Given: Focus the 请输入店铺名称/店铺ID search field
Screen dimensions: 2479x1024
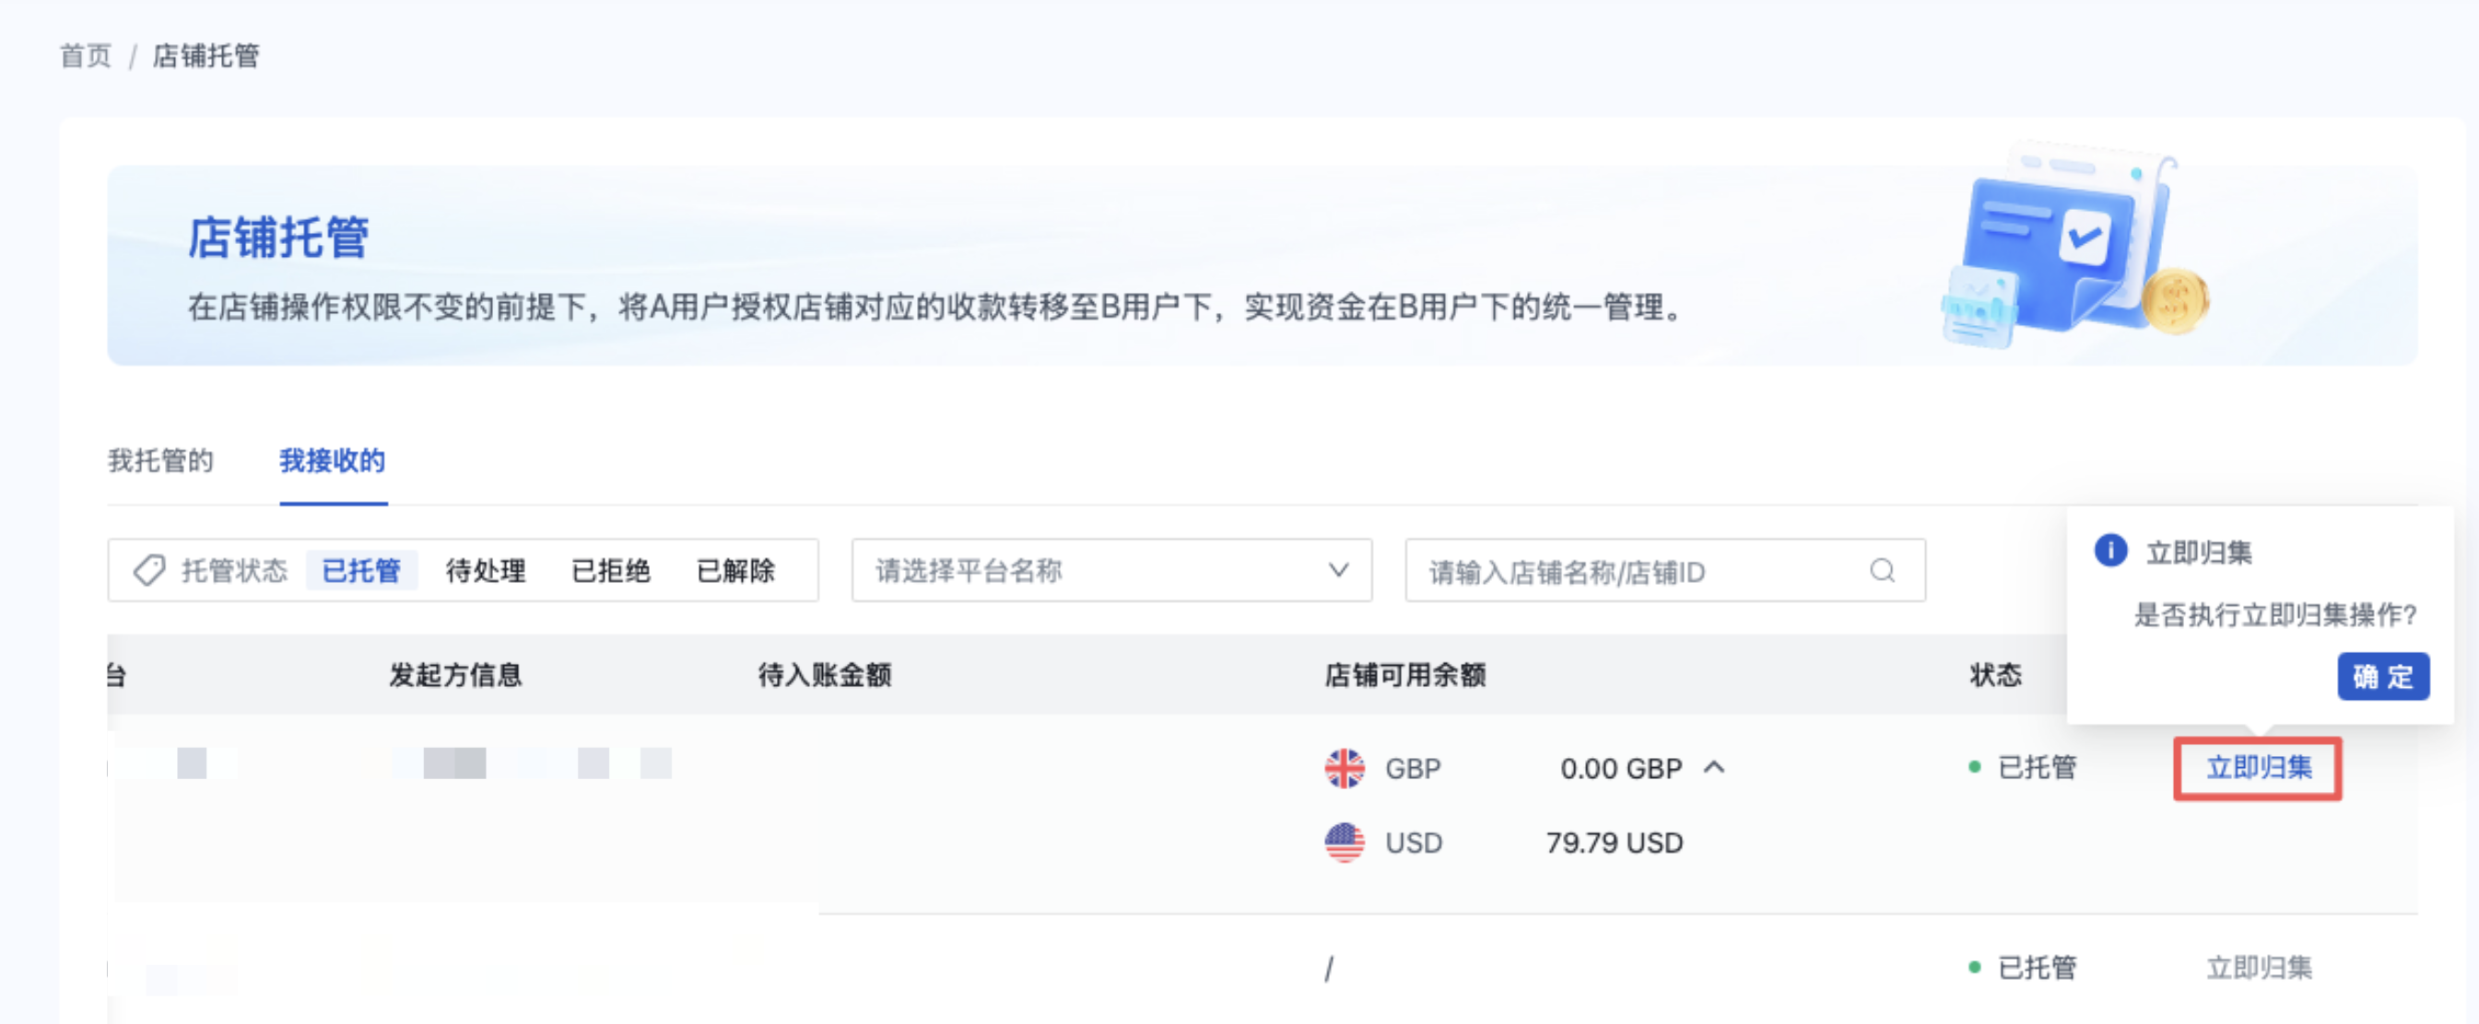Looking at the screenshot, I should (1665, 570).
